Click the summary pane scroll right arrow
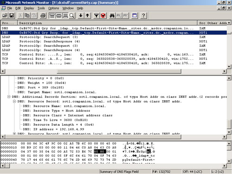 click(225, 71)
